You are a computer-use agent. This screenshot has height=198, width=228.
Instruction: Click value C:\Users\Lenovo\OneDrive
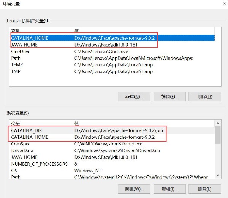coord(101,52)
